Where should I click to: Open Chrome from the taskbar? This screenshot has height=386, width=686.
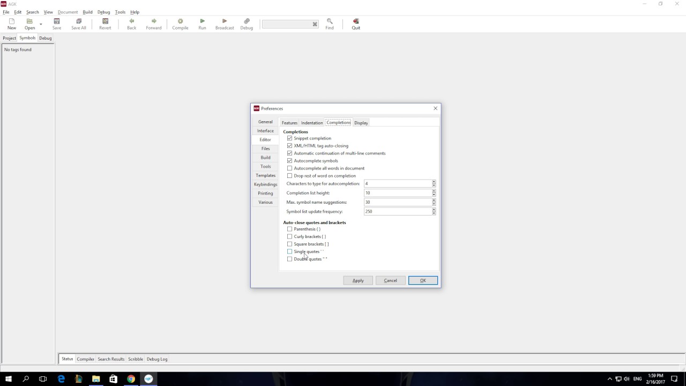[x=131, y=379]
